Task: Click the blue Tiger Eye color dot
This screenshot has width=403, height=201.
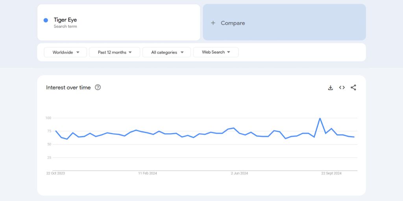Action: (x=46, y=20)
